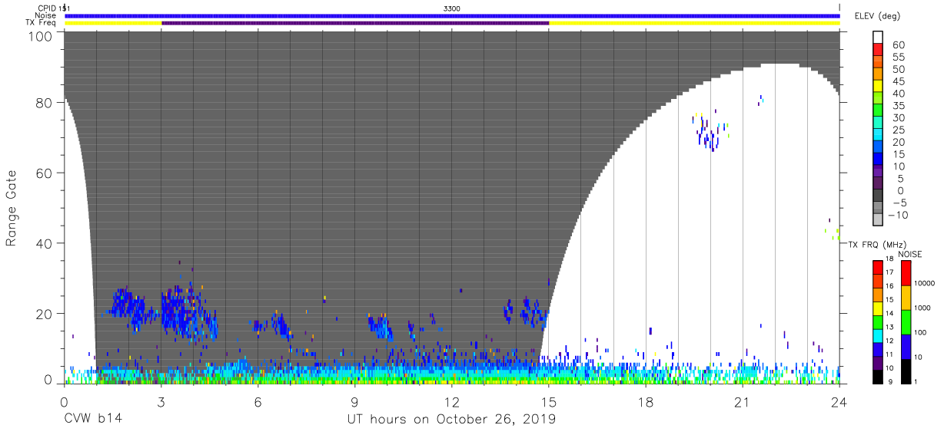Click the green 100 noise color block

tap(906, 322)
